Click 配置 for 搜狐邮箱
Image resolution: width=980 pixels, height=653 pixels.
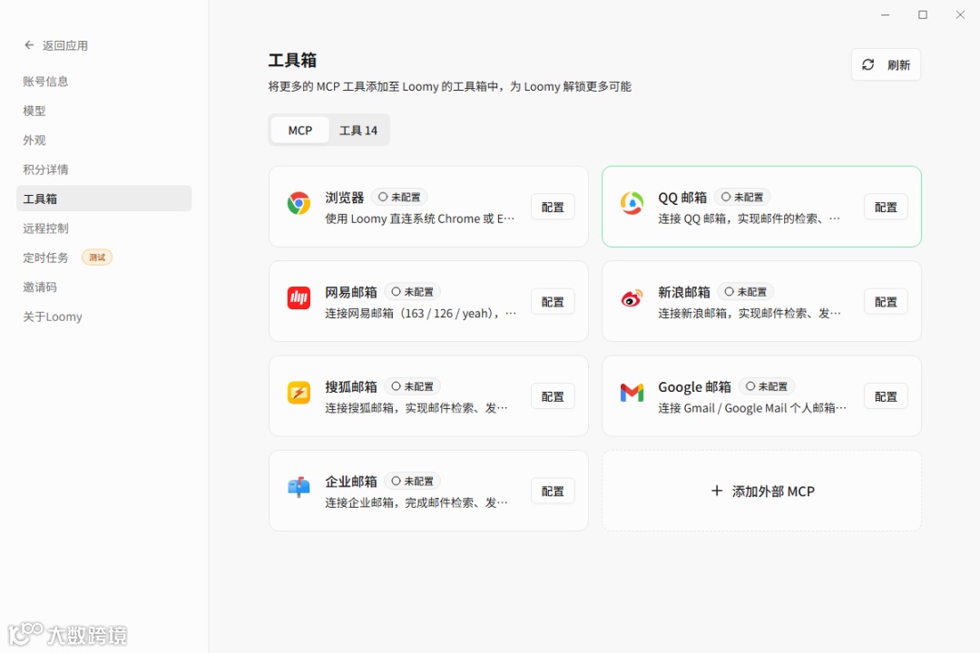click(553, 396)
